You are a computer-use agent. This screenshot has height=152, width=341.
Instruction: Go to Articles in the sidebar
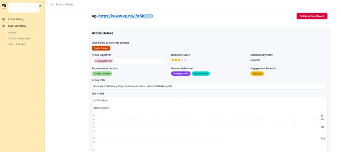pos(12,32)
